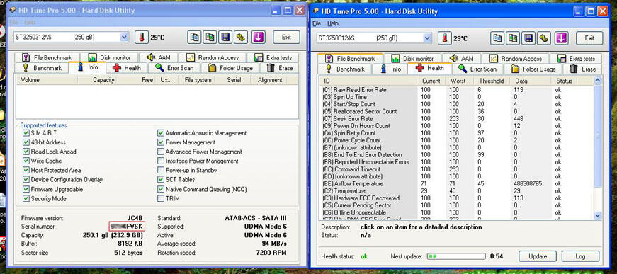Screen dimensions: 617x274
Task: Click purple down-arrow icon in right window
Action: point(561,38)
